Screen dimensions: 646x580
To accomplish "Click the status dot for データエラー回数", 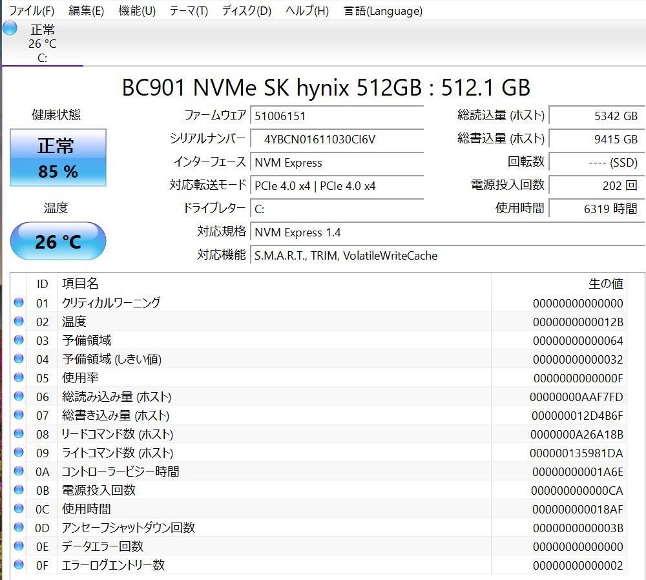I will coord(20,546).
